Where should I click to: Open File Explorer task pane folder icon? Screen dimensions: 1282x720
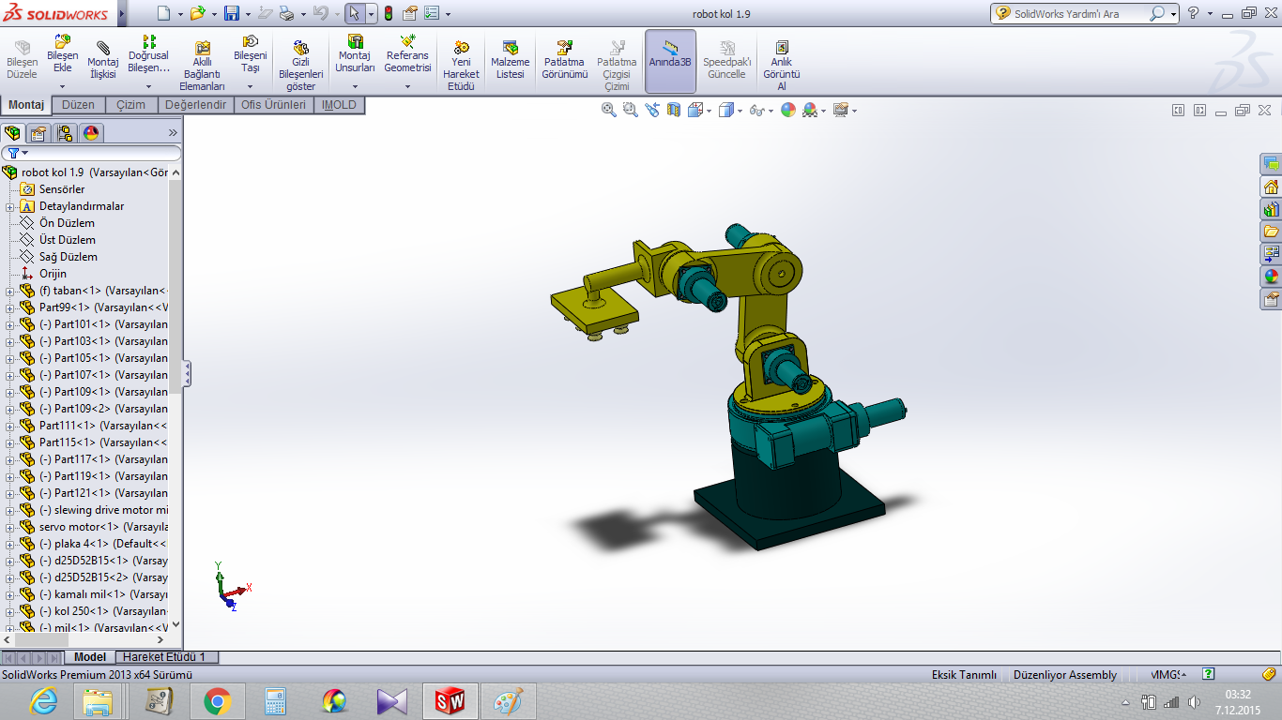coord(1271,232)
